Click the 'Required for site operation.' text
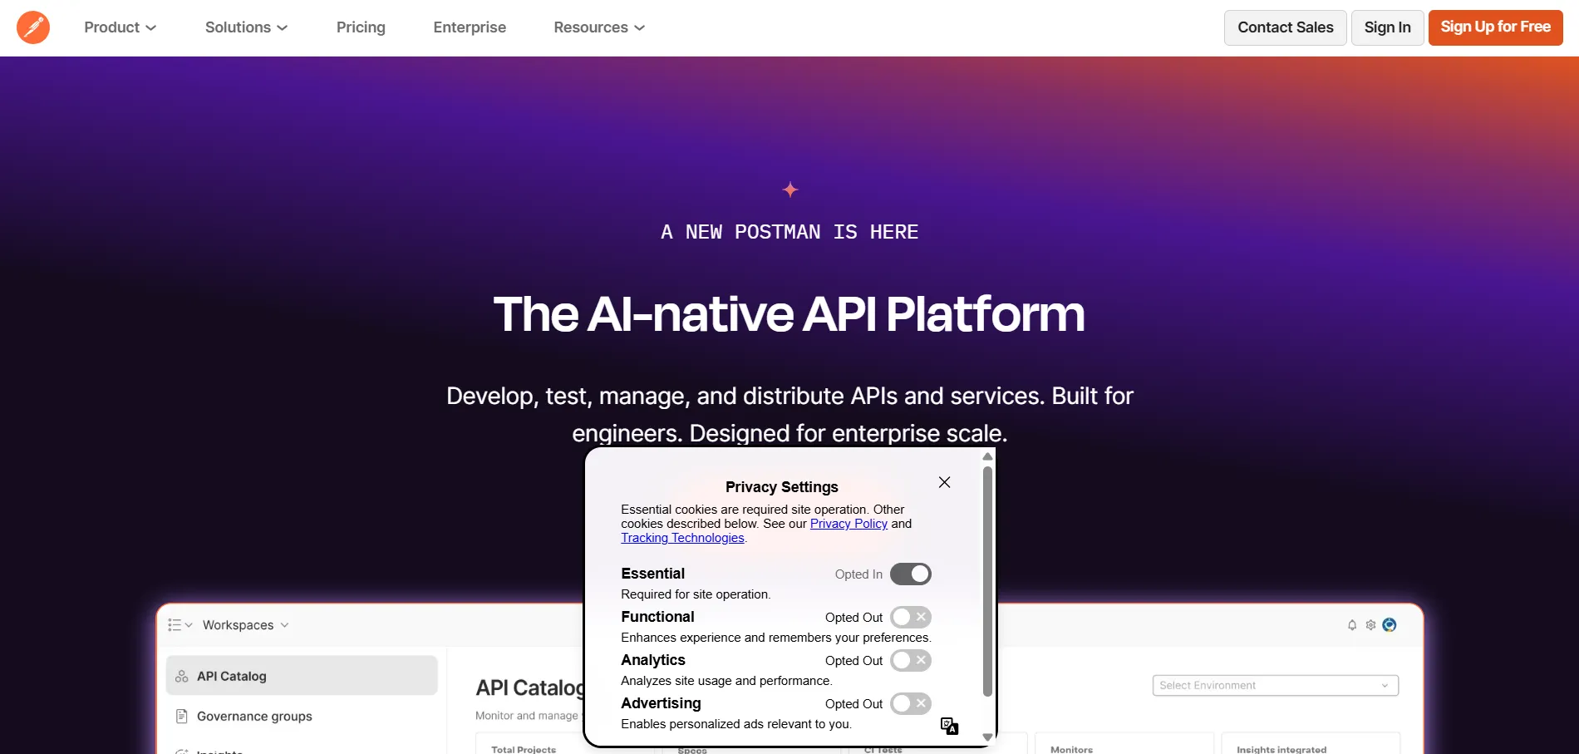1579x754 pixels. [x=696, y=594]
